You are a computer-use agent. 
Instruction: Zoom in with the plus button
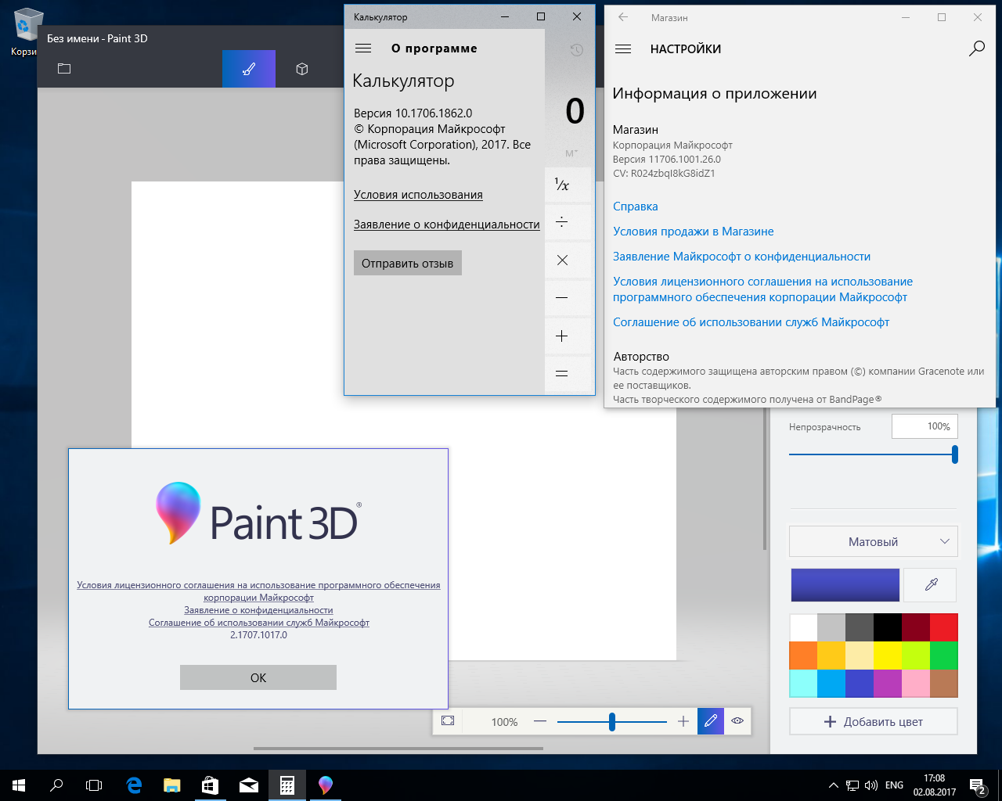[683, 721]
